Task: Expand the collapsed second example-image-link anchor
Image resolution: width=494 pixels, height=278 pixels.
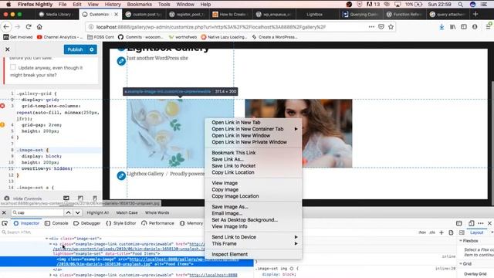Action: pyautogui.click(x=50, y=275)
